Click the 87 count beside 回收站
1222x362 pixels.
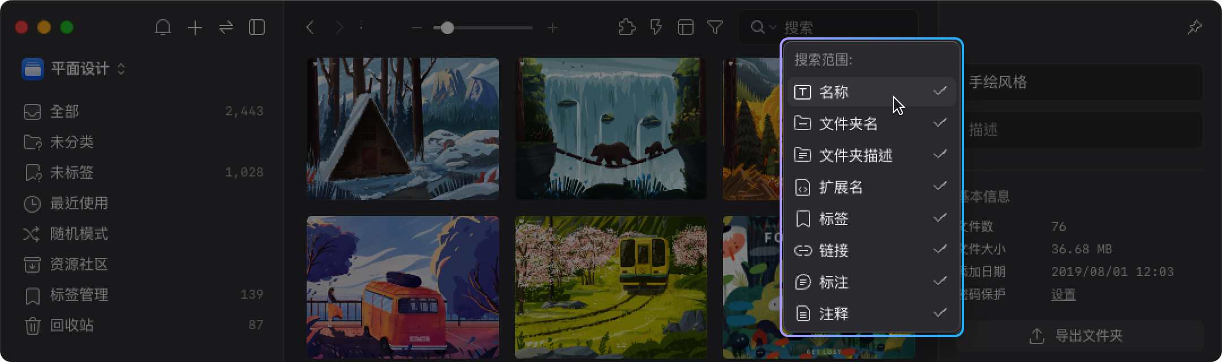pos(256,325)
